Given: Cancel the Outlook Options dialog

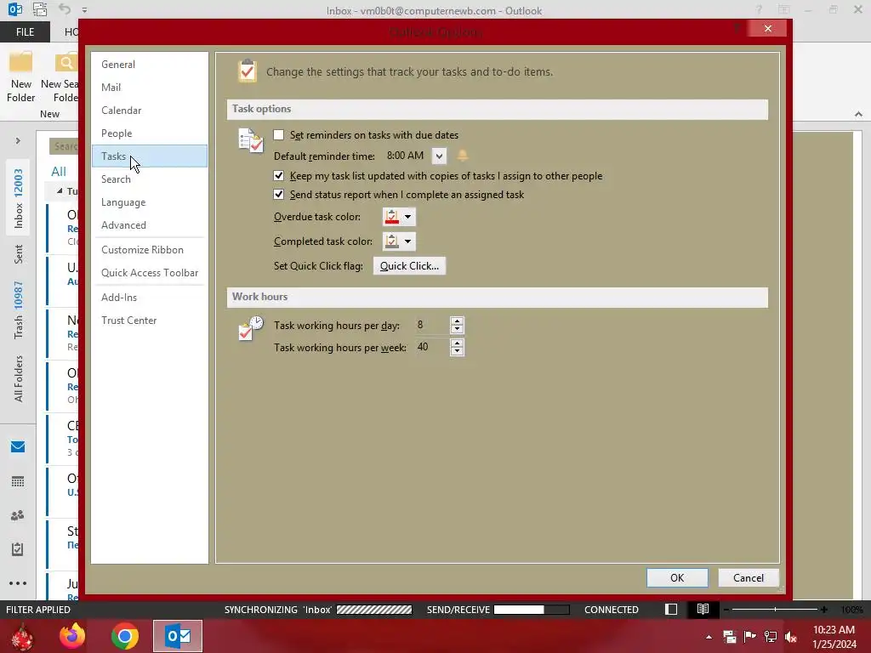Looking at the screenshot, I should (x=749, y=578).
